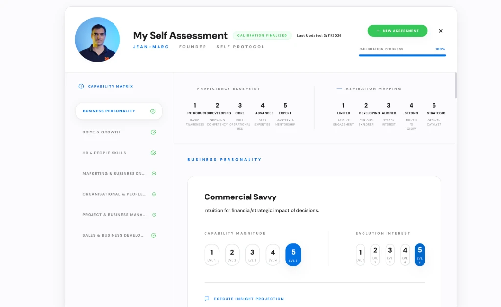Viewport: 501px width, 307px height.
Task: Click the SELF PROTOCOL label
Action: [241, 47]
